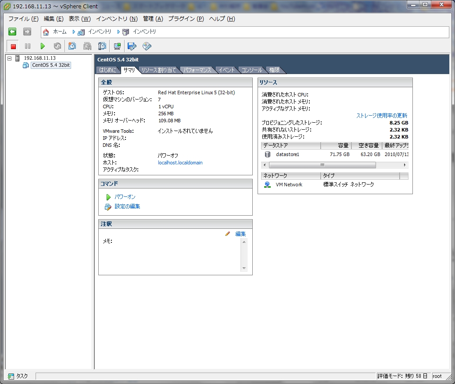Click the red power off (stop) button
This screenshot has width=455, height=384.
coord(13,46)
